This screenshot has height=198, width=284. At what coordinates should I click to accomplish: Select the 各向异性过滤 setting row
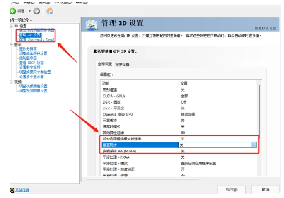[179, 133]
